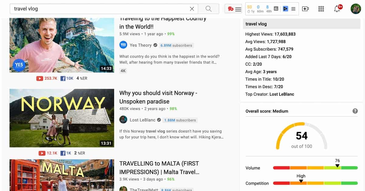Open the YouTube apps grid
365x191 pixels.
tap(321, 9)
